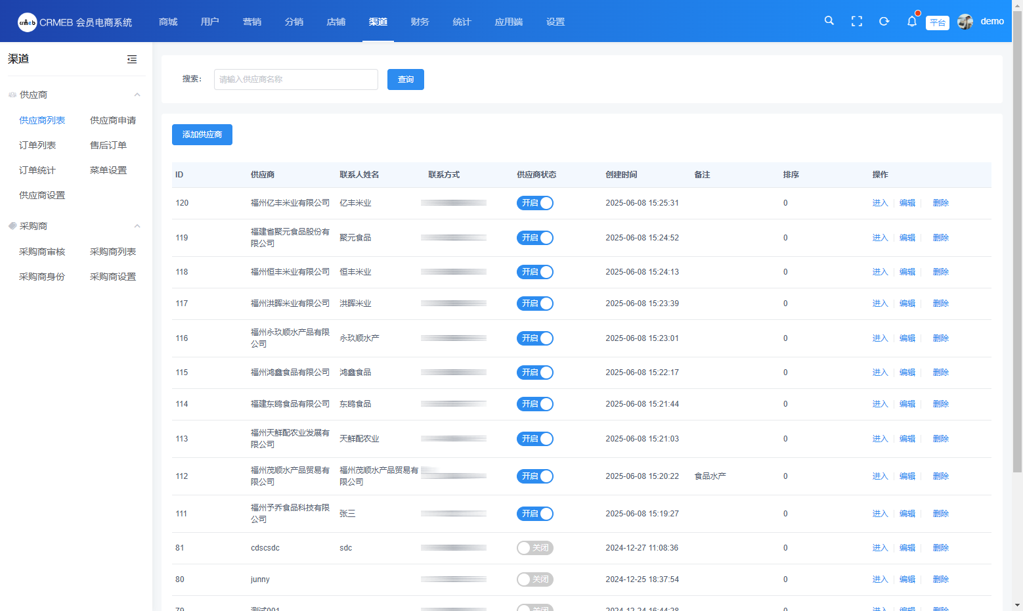Viewport: 1023px width, 611px height.
Task: Click 编辑 for supplier ID 118
Action: click(x=907, y=272)
